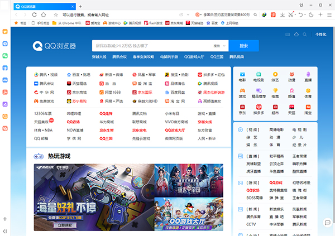335x236 pixels.
Task: Open the green WeChat sidebar icon
Action: (x=5, y=56)
